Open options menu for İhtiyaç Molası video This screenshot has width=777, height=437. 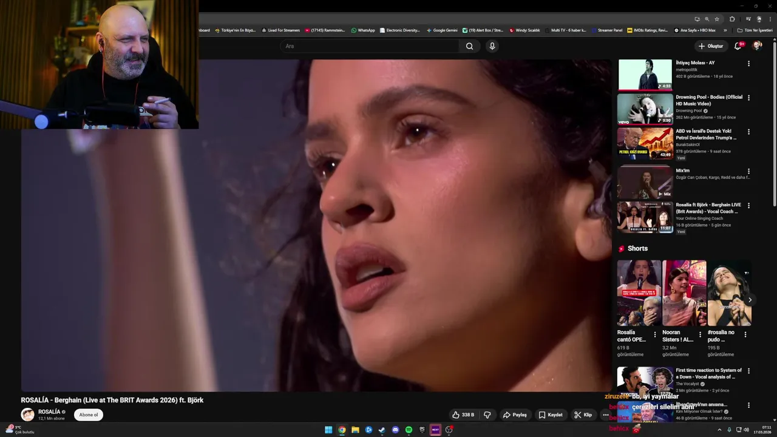tap(748, 64)
